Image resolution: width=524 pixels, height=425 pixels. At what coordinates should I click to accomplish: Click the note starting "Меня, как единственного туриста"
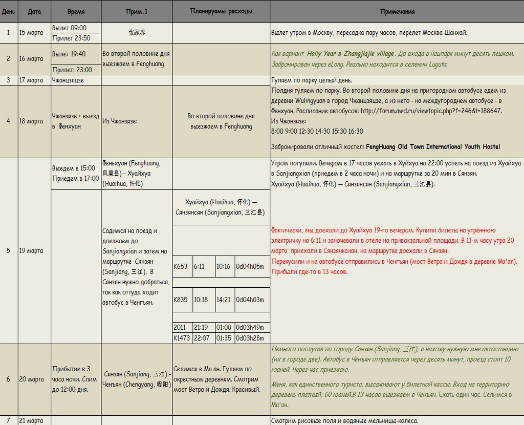[x=391, y=395]
